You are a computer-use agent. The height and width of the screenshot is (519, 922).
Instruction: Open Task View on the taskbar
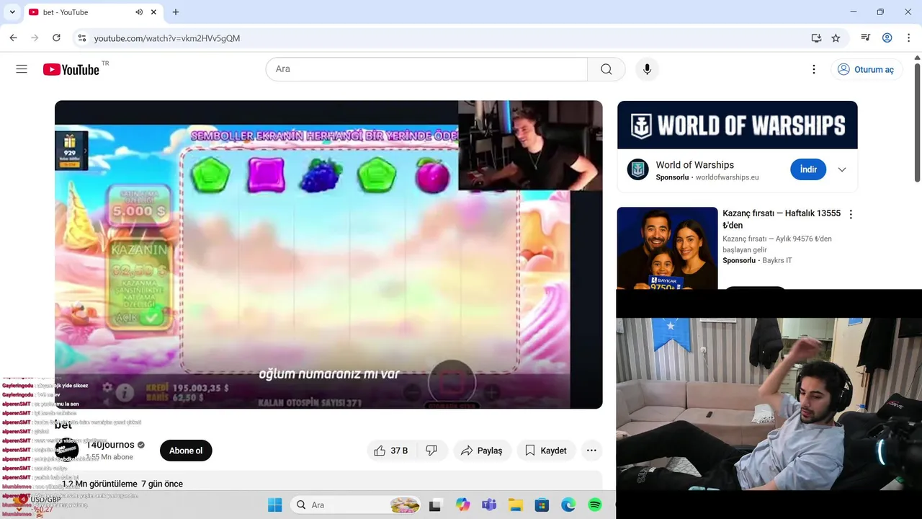point(435,505)
